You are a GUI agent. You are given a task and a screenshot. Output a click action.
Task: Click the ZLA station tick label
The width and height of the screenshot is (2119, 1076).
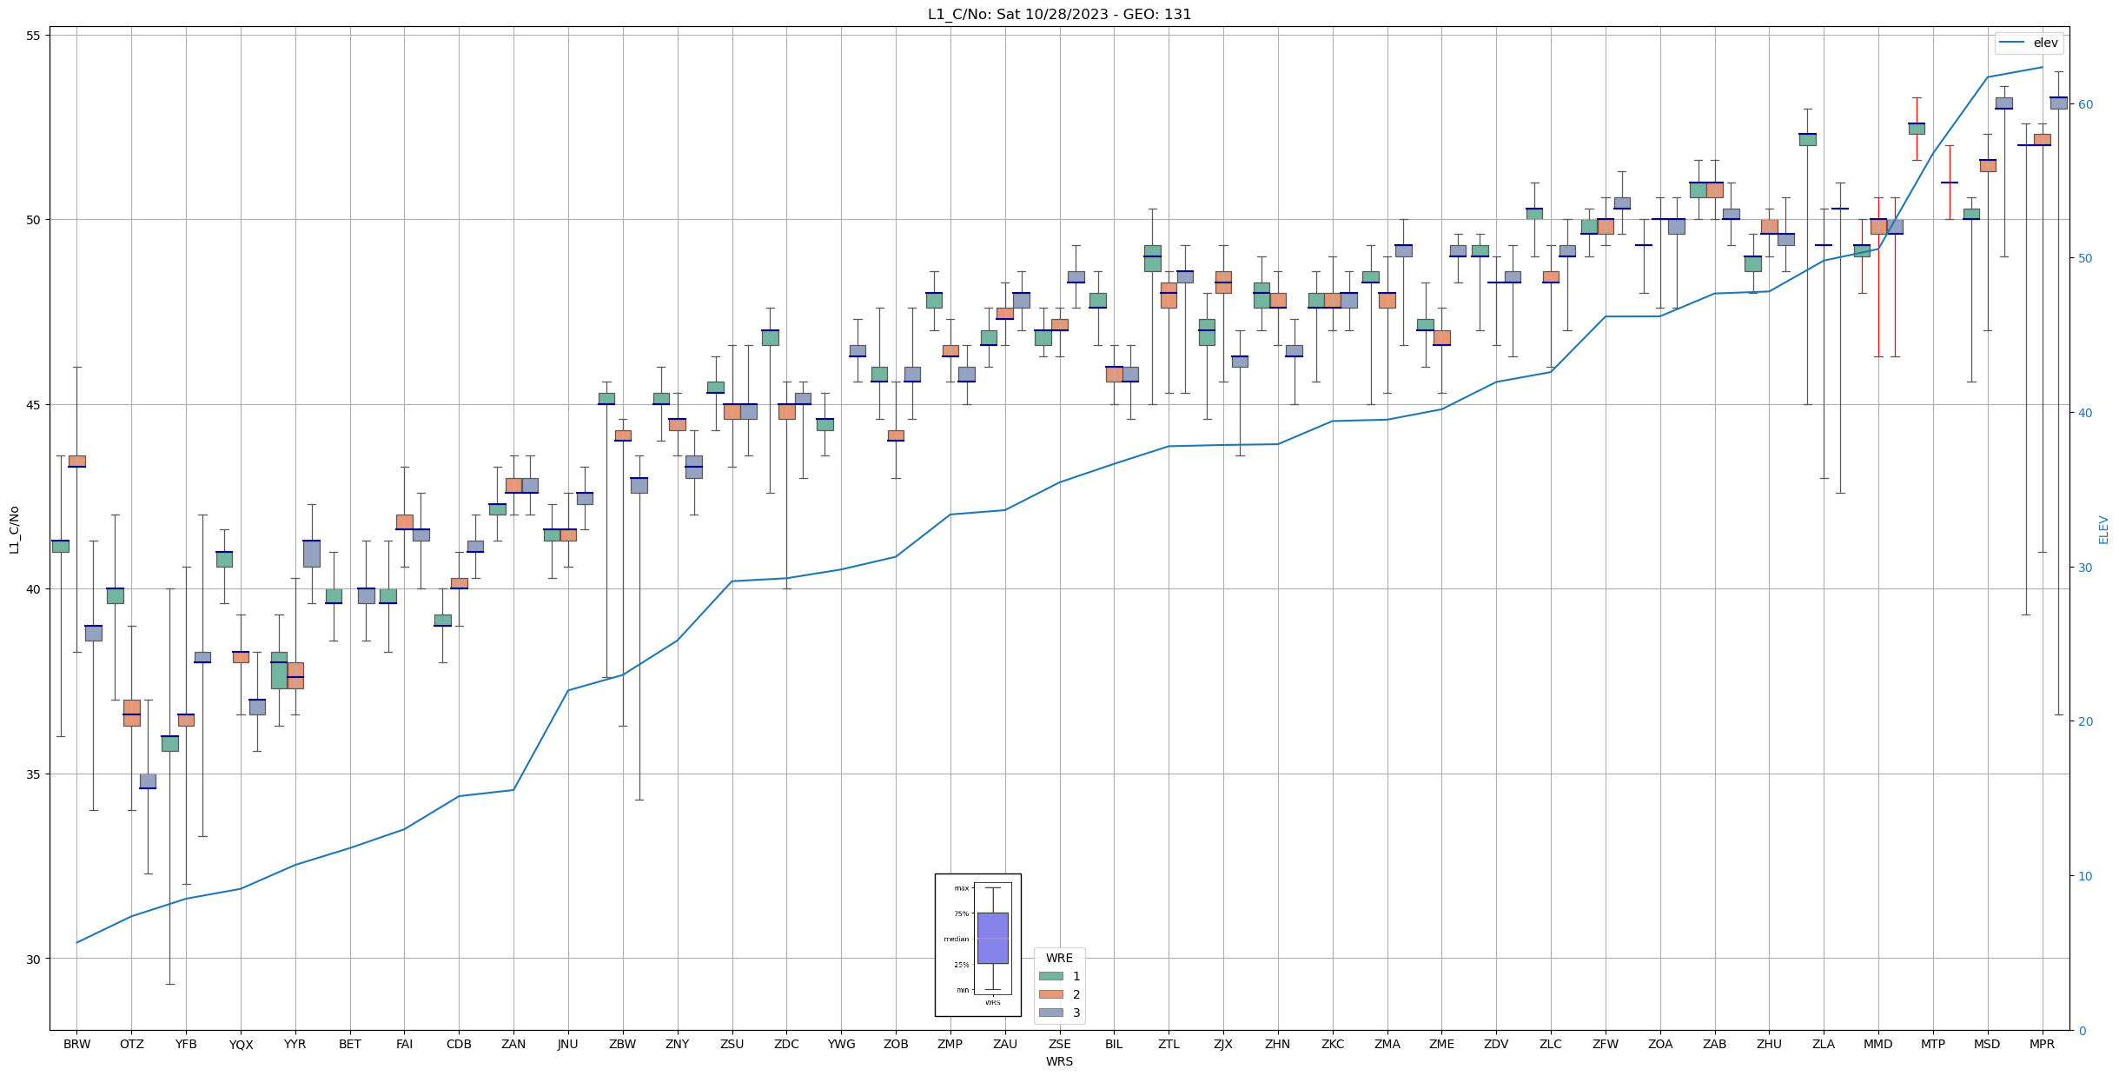click(x=1824, y=1044)
